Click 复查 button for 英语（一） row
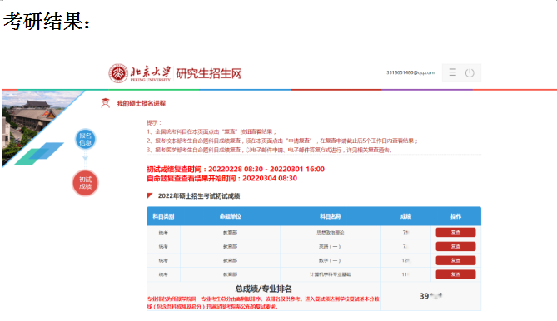The width and height of the screenshot is (557, 321). (455, 246)
